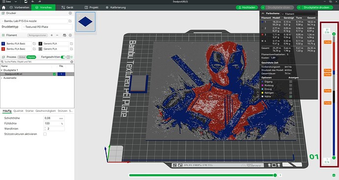
Task: Expand the Aussenseite tree item
Action: pyautogui.click(x=2, y=78)
